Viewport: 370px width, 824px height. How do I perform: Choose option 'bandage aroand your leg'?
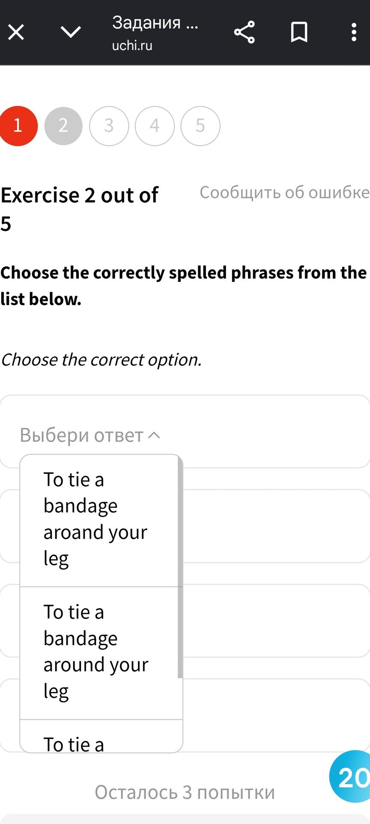pos(99,520)
